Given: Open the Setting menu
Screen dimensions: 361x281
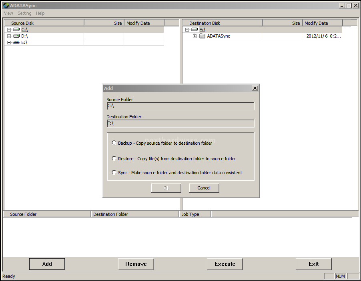Looking at the screenshot, I should 25,13.
